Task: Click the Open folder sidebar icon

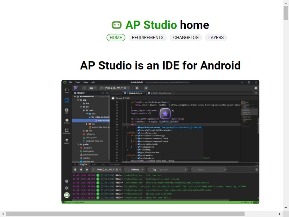Action: 67,91
